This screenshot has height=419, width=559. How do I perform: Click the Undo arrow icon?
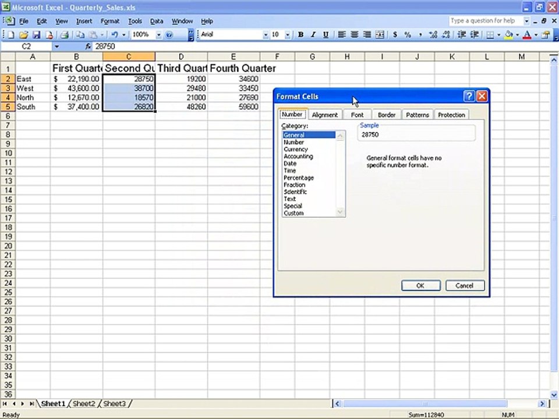[x=115, y=34]
